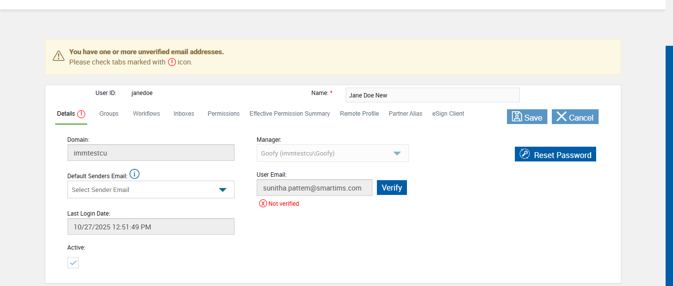673x286 pixels.
Task: Click the key icon on Reset Password
Action: coord(525,155)
